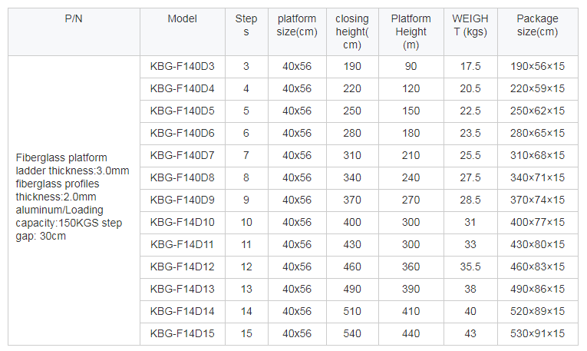
Task: Select the Package size(cm) header cell
Action: point(538,31)
